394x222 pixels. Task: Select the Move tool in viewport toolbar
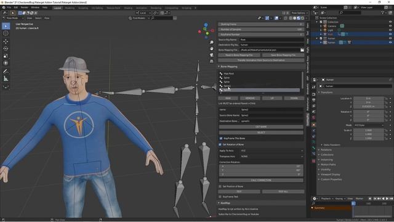[6, 41]
